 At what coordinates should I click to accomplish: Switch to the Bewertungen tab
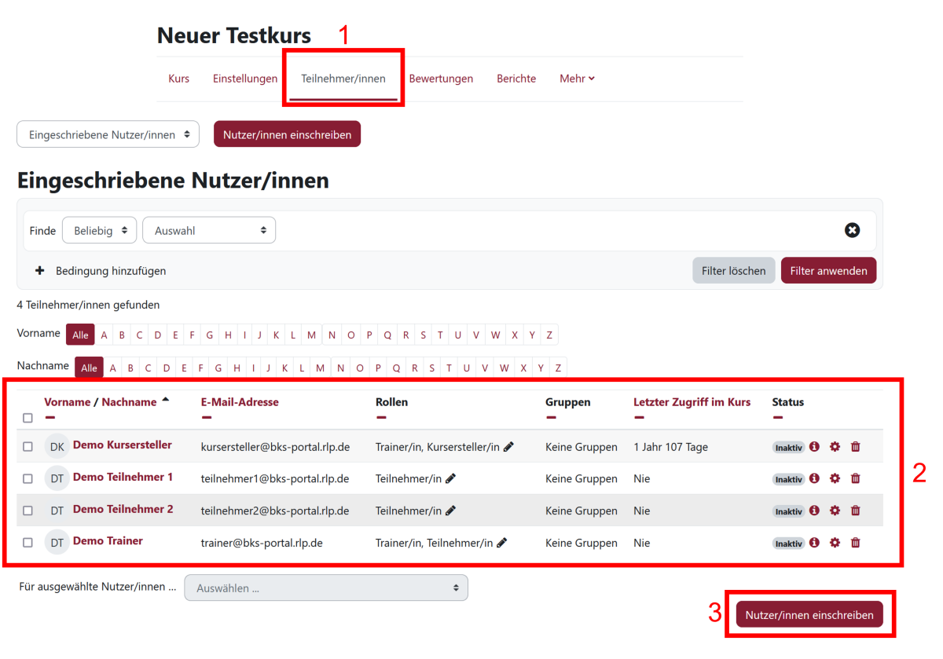tap(441, 79)
